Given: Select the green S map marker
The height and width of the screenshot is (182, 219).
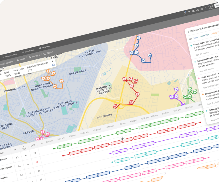Looking at the screenshot, I should [190, 89].
